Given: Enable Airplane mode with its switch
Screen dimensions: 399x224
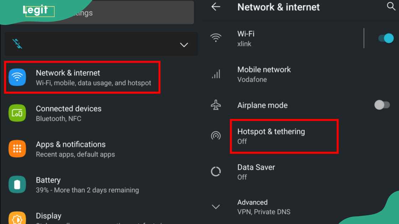Looking at the screenshot, I should [382, 105].
